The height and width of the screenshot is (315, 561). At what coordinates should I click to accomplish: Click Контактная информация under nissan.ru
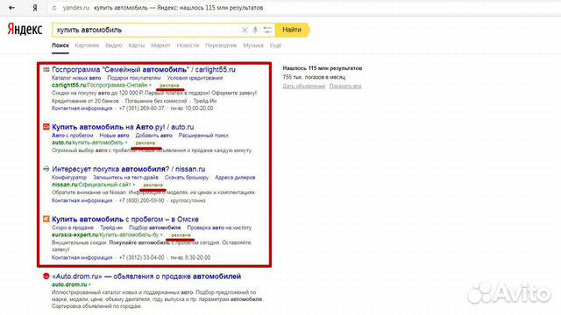82,200
